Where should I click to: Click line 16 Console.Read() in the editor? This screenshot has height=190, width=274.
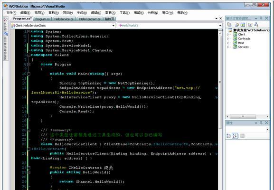pyautogui.click(x=77, y=111)
